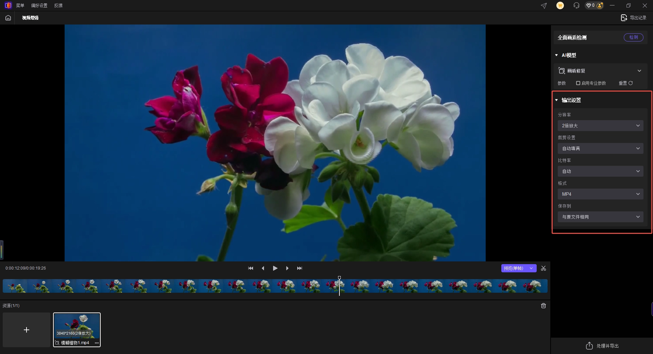
Task: Skip to the start of video
Action: 251,268
